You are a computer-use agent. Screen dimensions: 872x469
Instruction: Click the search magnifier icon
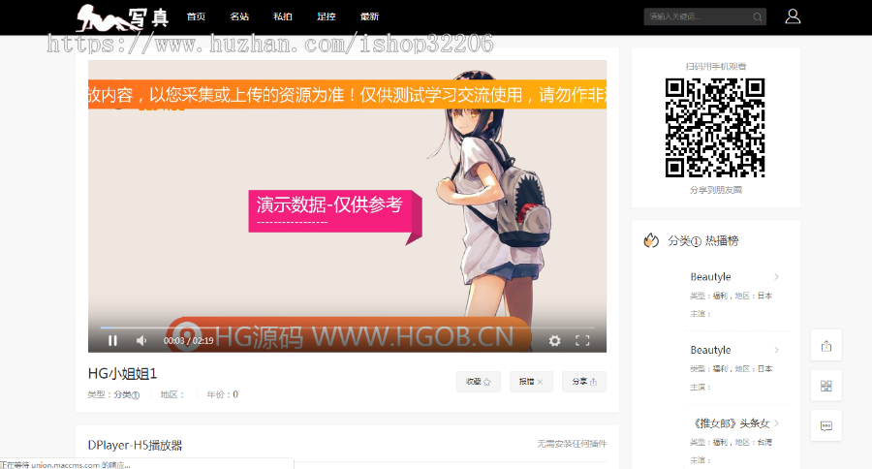click(758, 16)
